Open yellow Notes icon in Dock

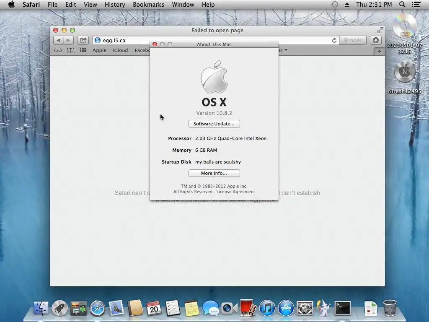point(191,308)
